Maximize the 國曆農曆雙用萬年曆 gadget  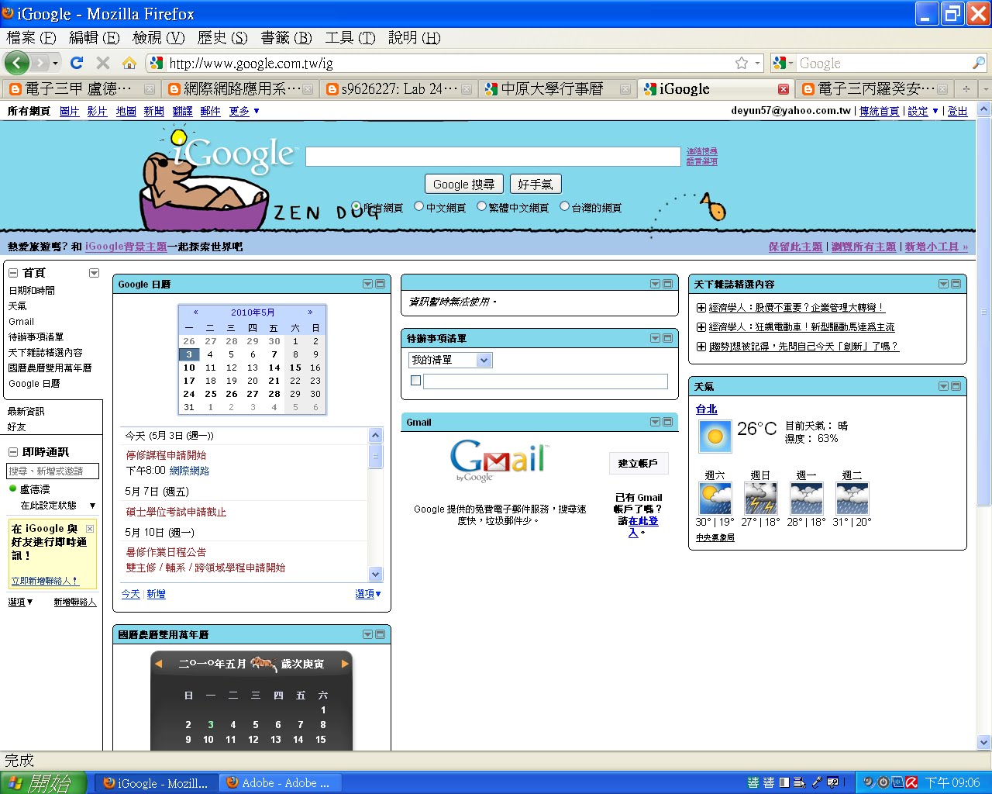click(381, 634)
